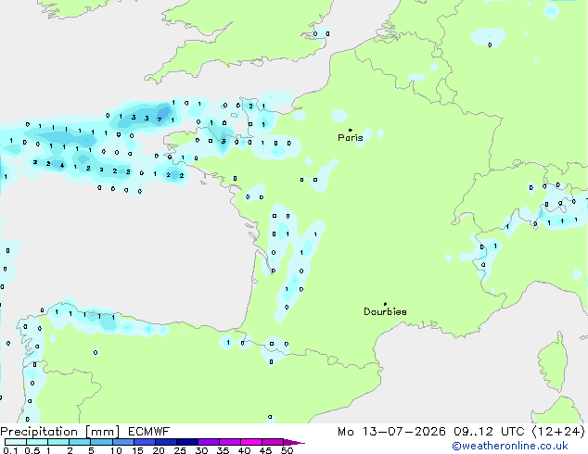The image size is (588, 454).
Task: Pick the 25 mm navy legend swatch
Action: click(x=187, y=442)
